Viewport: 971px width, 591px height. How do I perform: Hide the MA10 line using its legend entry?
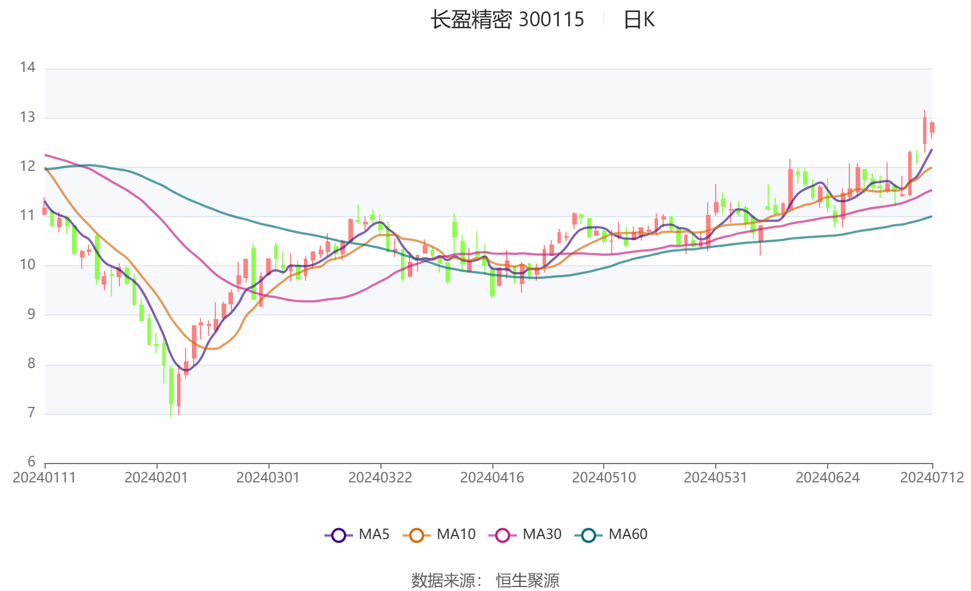click(x=456, y=534)
